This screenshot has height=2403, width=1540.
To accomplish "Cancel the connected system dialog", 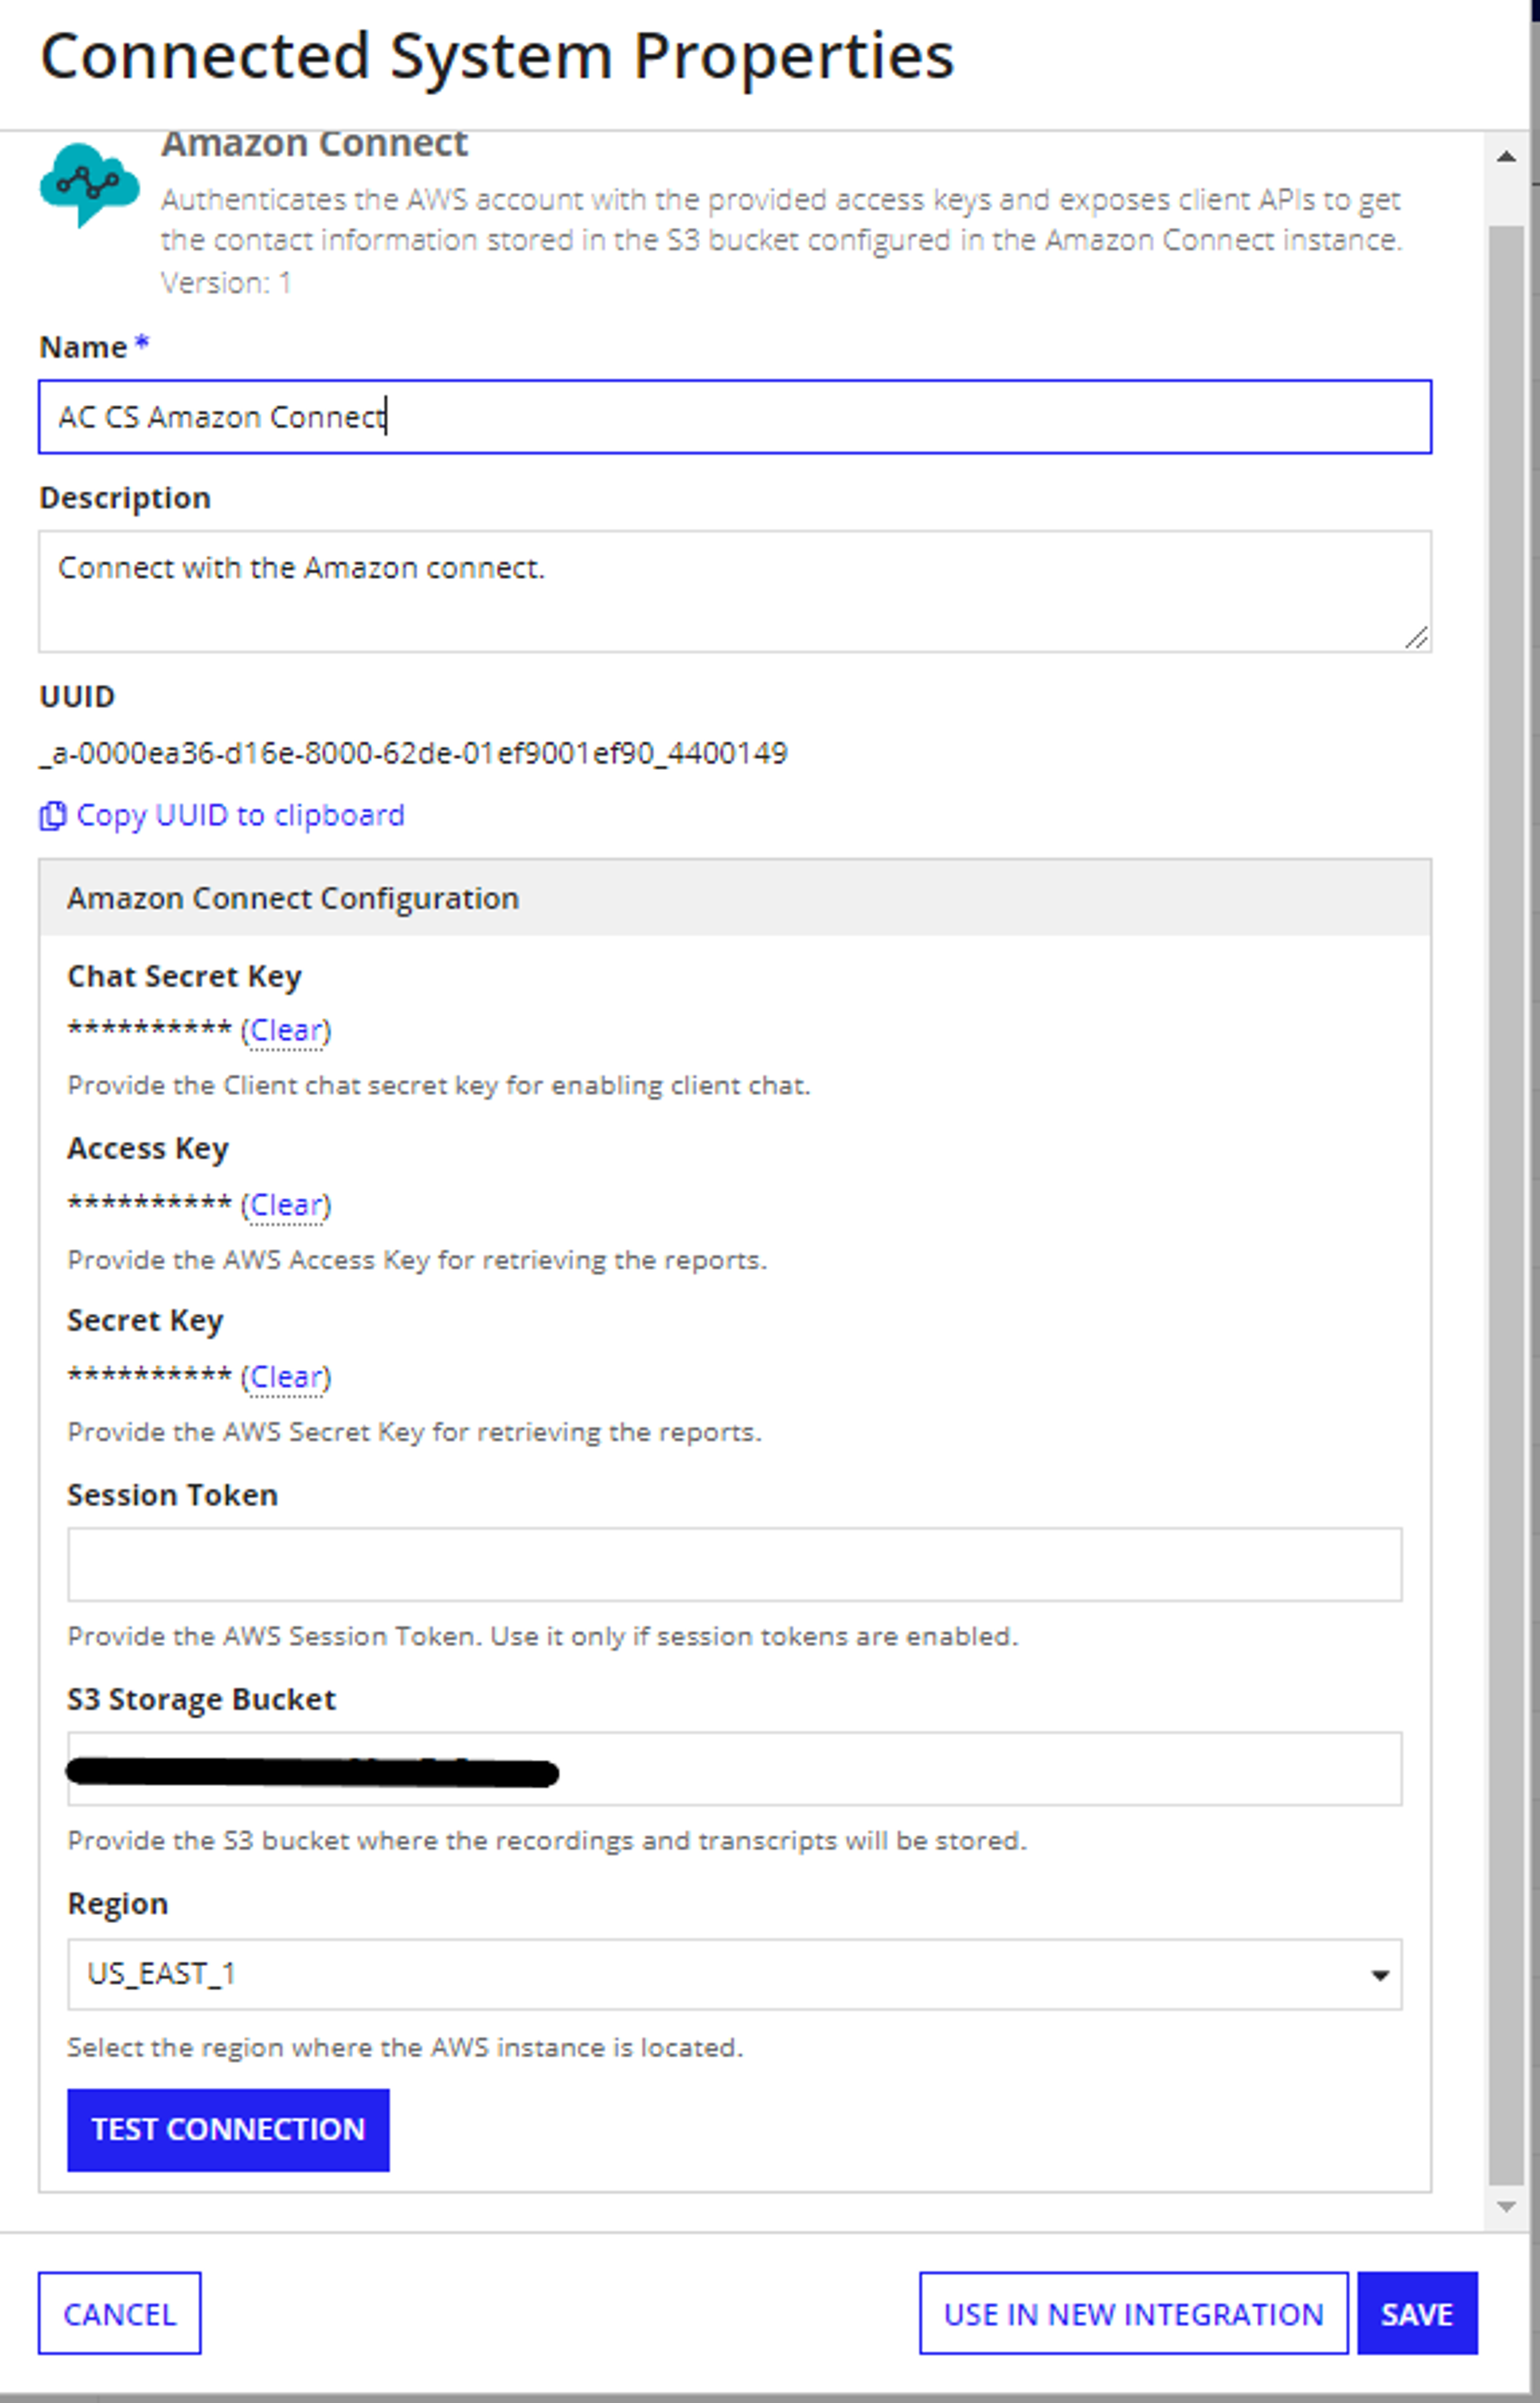I will [x=120, y=2313].
